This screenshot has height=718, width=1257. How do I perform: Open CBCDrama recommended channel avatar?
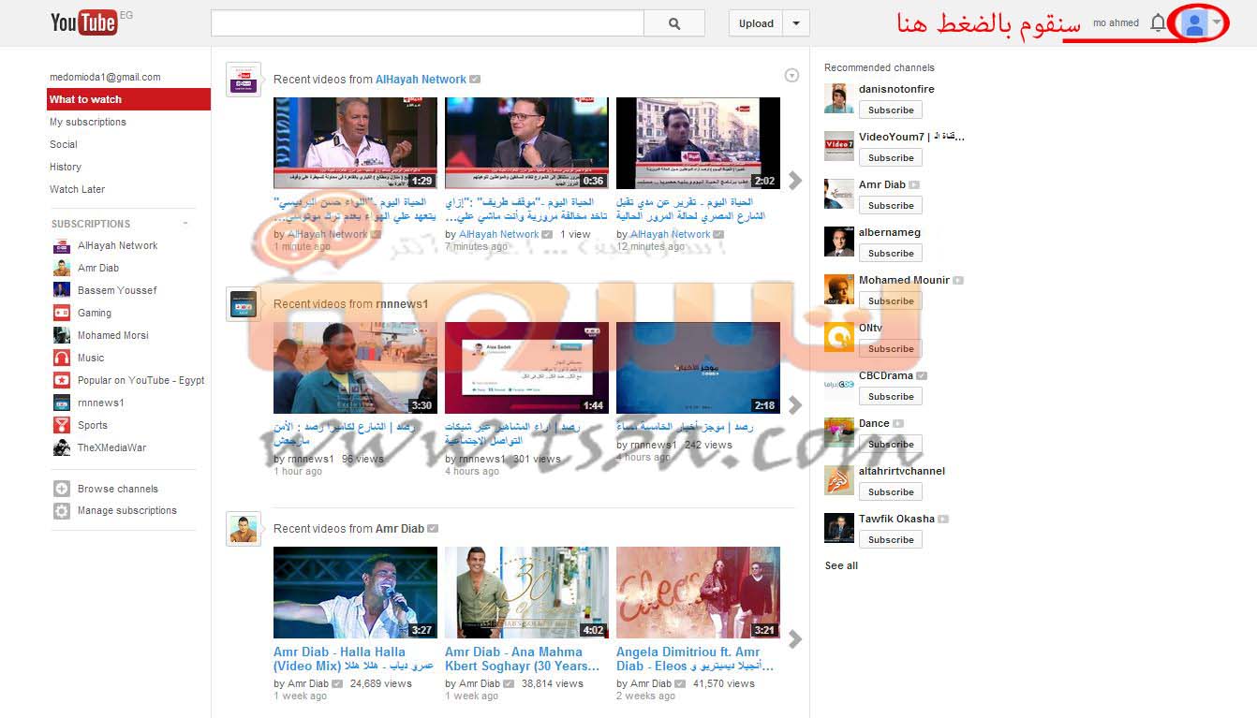pyautogui.click(x=839, y=385)
